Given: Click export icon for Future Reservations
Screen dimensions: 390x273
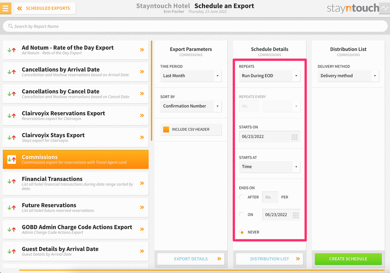Looking at the screenshot, I should [11, 208].
